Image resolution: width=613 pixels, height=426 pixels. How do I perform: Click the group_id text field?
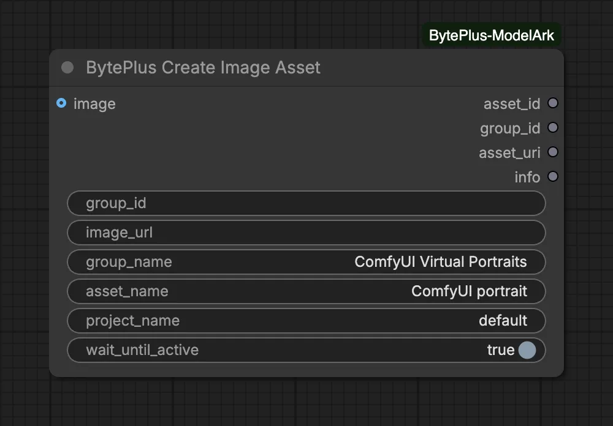click(306, 203)
